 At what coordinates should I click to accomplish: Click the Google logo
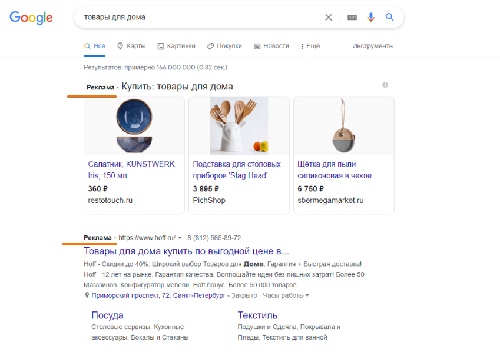(31, 18)
